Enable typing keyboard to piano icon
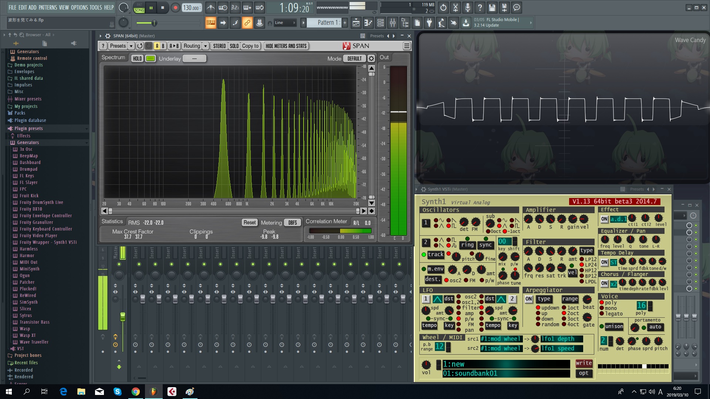The image size is (710, 399). pyautogui.click(x=210, y=23)
